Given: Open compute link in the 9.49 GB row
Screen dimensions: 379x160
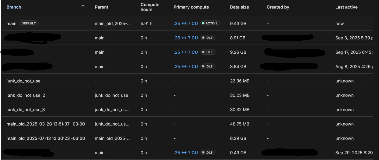Looking at the screenshot, I should [x=186, y=153].
